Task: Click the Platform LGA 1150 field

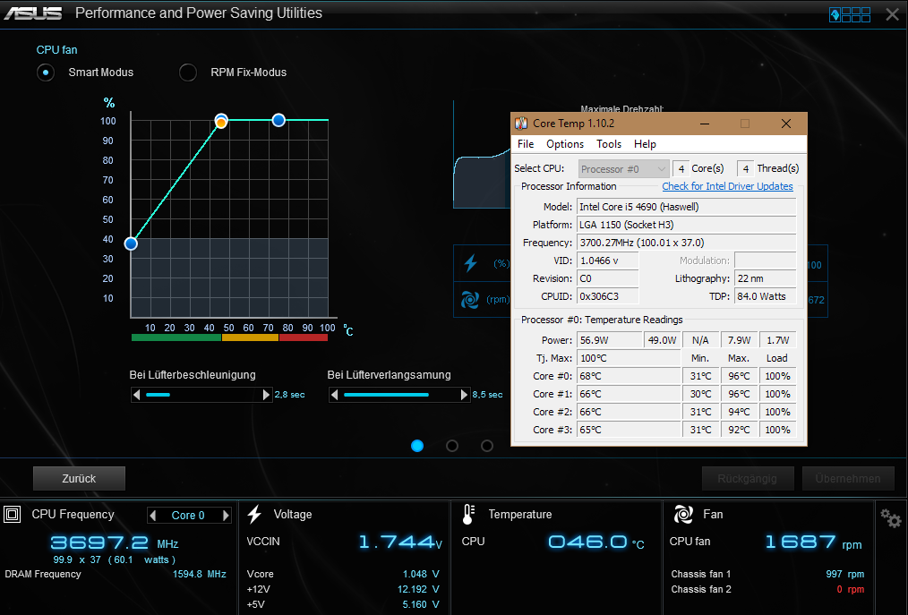Action: [x=686, y=225]
